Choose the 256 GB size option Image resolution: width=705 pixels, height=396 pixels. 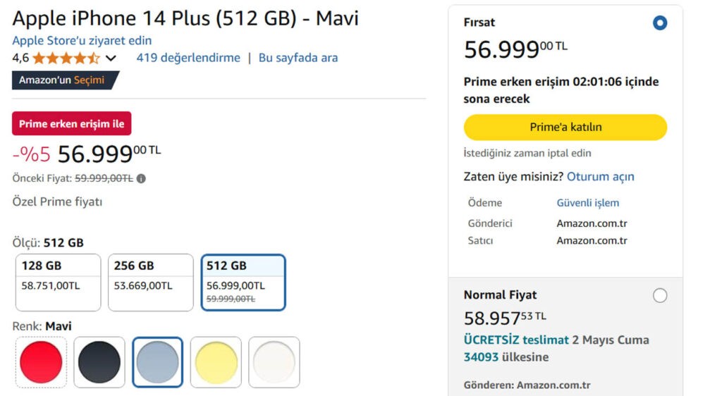click(x=150, y=282)
